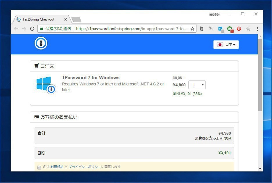Click the gray star extension icon

pyautogui.click(x=248, y=28)
